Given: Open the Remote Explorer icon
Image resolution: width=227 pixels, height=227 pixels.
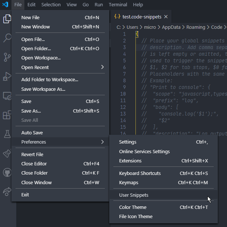Looking at the screenshot, I should [7, 96].
